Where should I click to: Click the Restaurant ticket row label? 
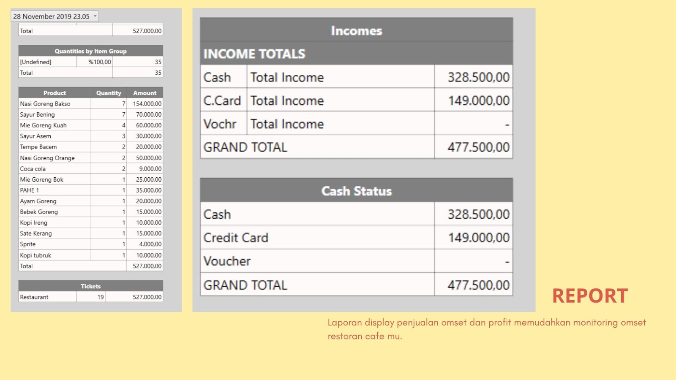tap(34, 297)
